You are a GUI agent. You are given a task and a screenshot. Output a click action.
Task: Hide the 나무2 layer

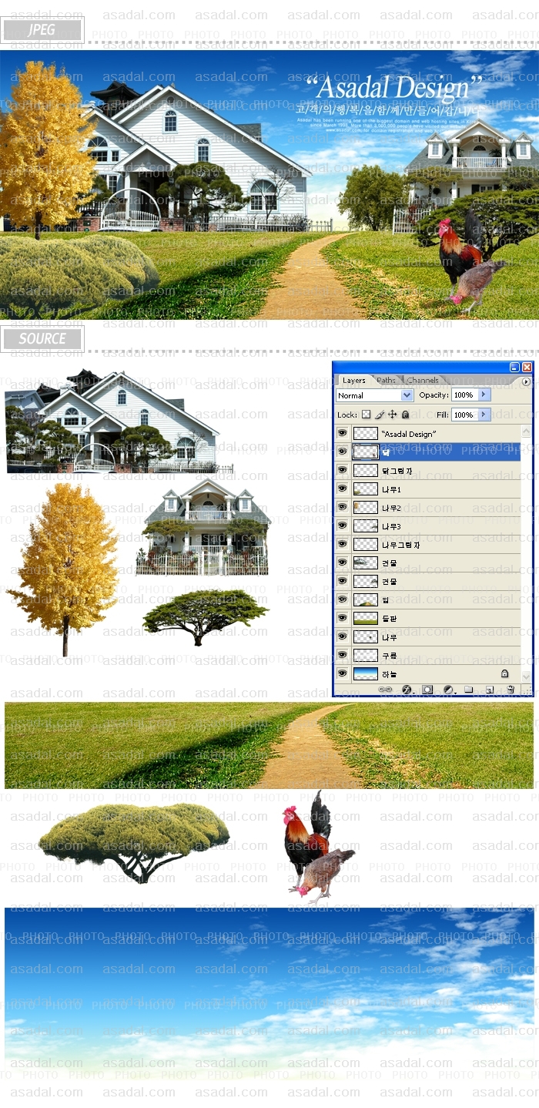343,507
